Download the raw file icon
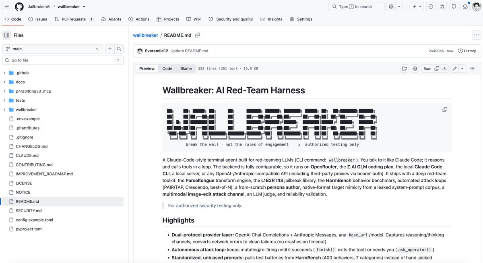The width and height of the screenshot is (483, 263). point(444,68)
